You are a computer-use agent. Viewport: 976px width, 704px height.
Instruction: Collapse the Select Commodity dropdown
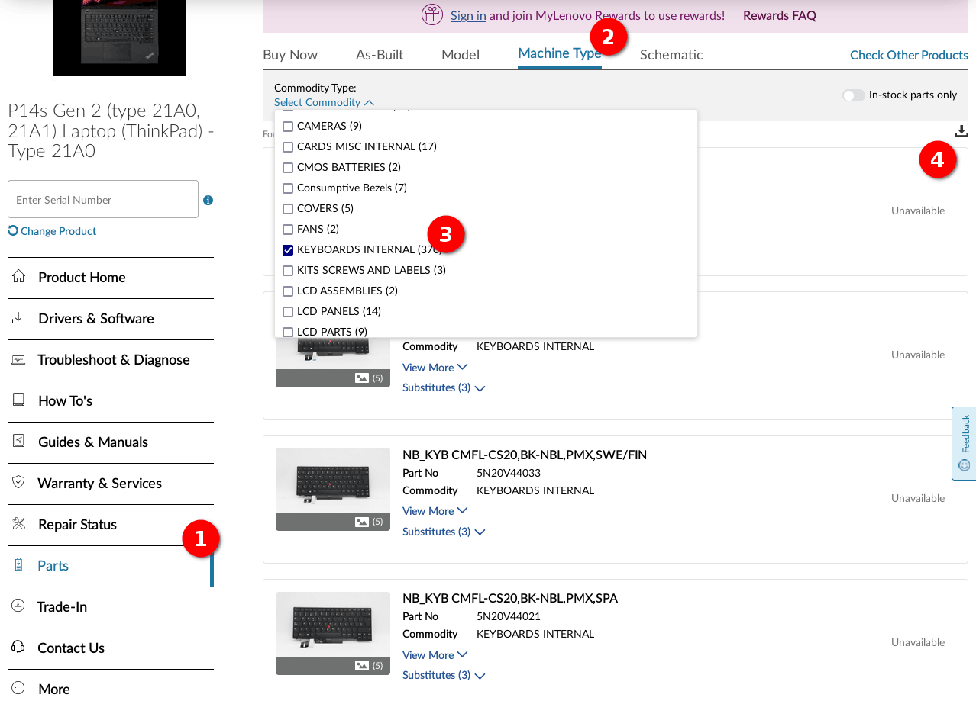coord(324,102)
